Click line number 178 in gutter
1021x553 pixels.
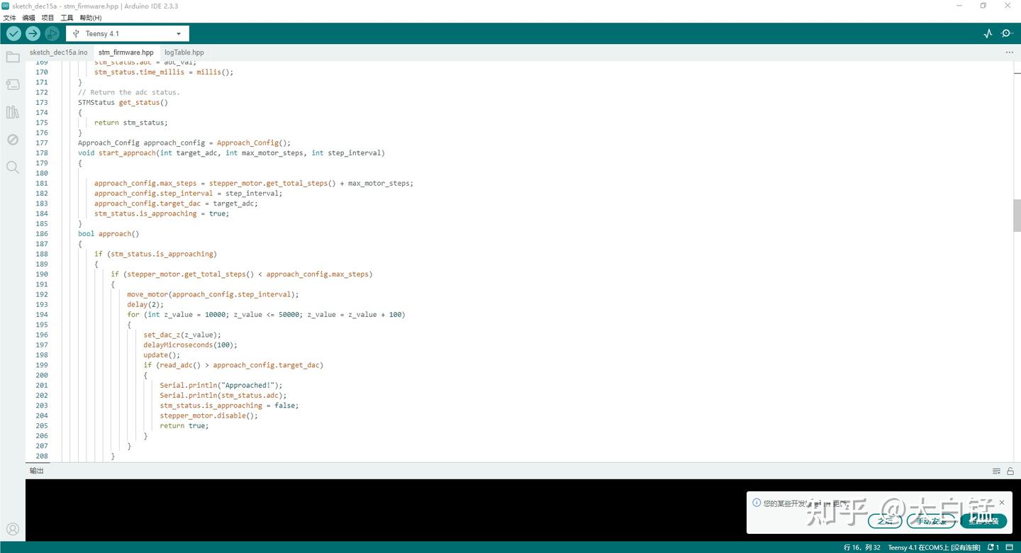tap(42, 153)
